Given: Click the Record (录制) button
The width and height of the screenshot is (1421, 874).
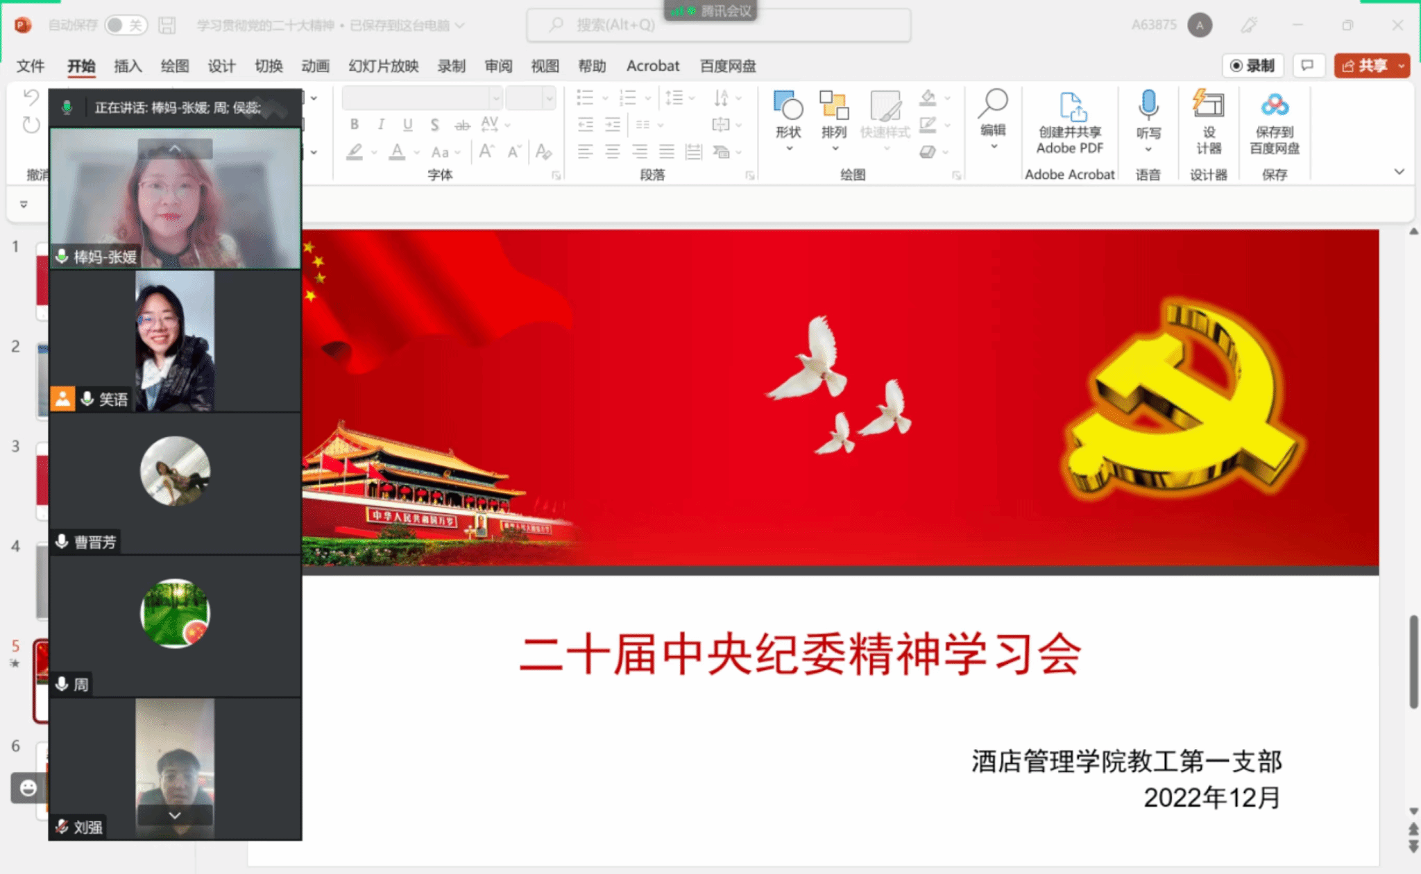Looking at the screenshot, I should (1253, 66).
